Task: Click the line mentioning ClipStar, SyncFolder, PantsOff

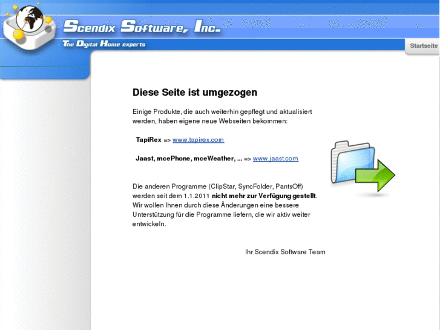Action: point(218,186)
